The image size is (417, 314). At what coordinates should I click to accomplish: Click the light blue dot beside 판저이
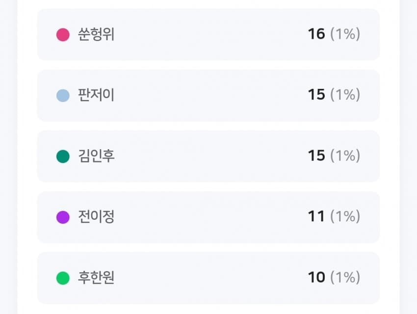click(x=63, y=95)
